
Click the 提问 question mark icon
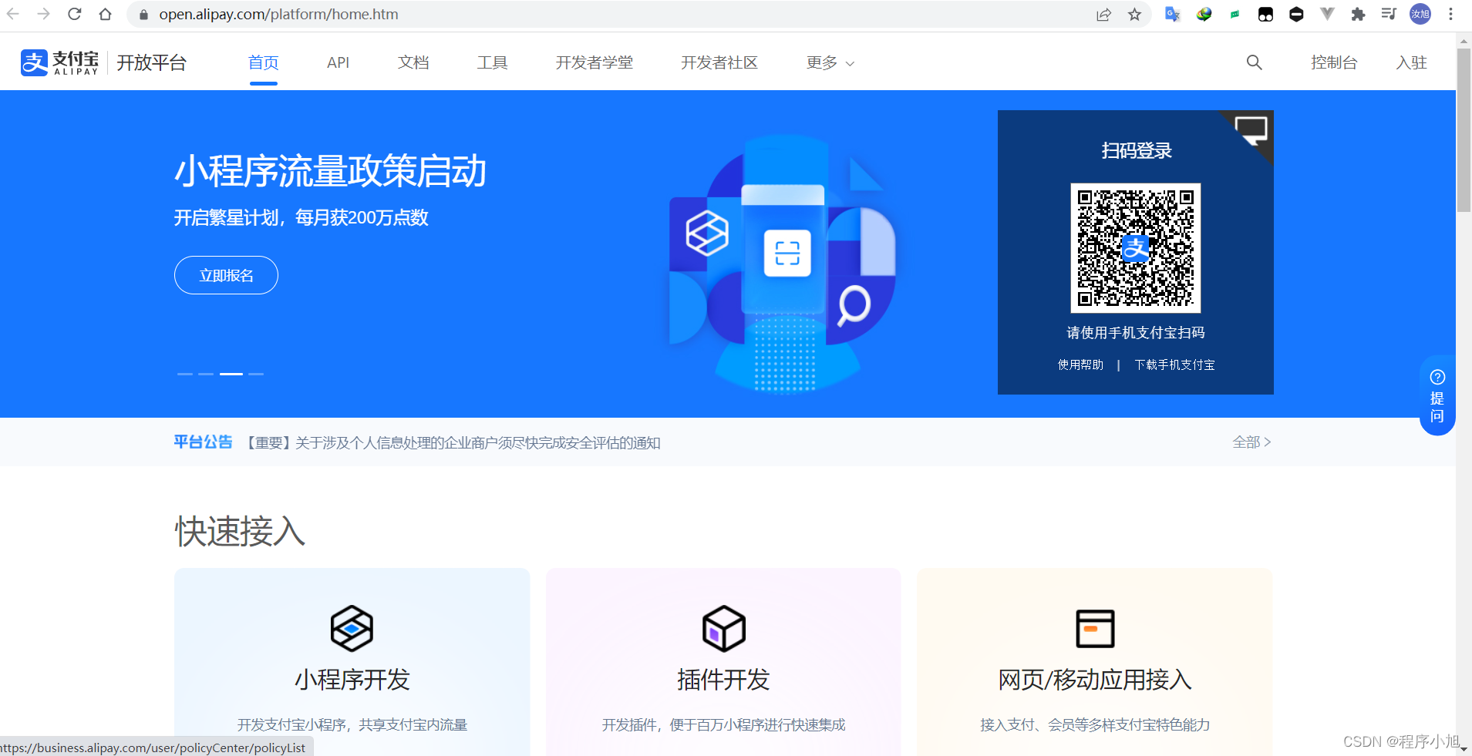click(x=1437, y=377)
